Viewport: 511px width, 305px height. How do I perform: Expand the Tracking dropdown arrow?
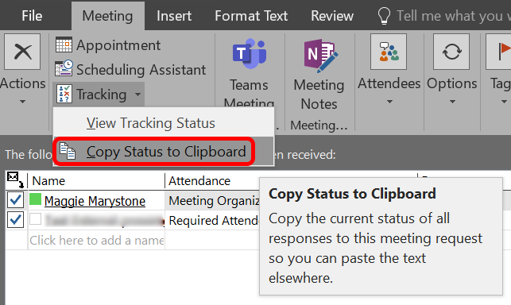coord(137,95)
